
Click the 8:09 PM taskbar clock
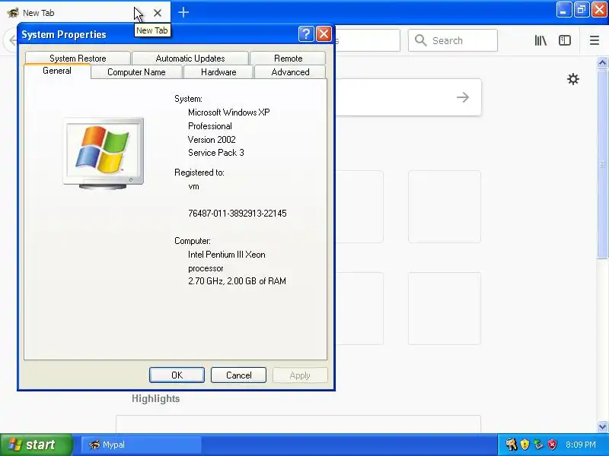(x=581, y=445)
